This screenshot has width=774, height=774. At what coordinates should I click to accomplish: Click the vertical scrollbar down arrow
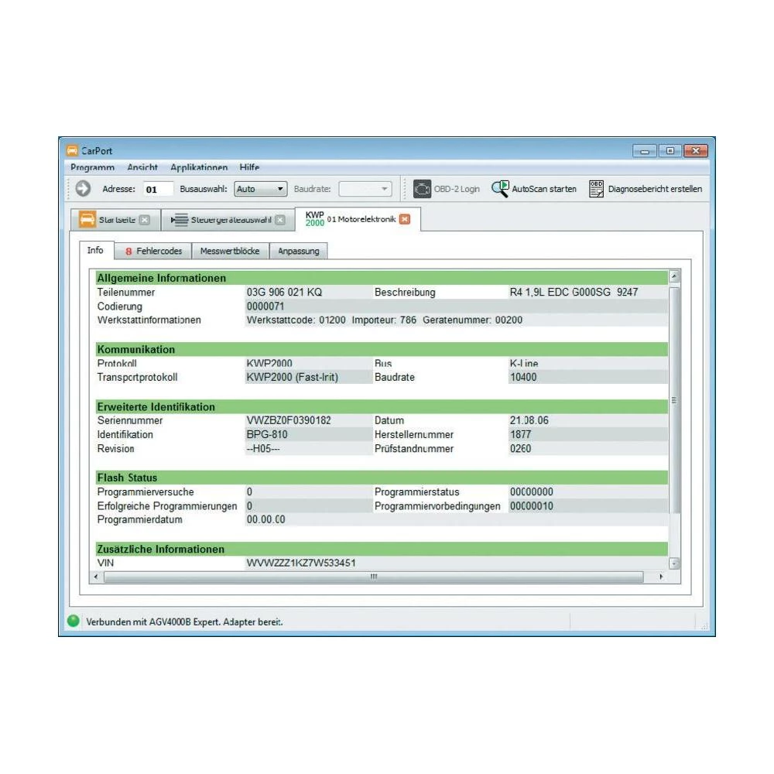pos(673,563)
